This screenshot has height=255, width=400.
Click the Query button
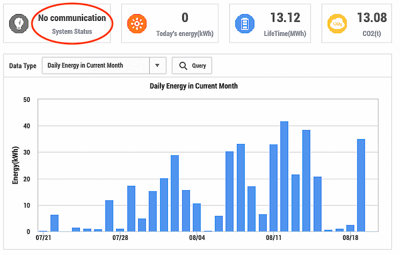click(192, 66)
